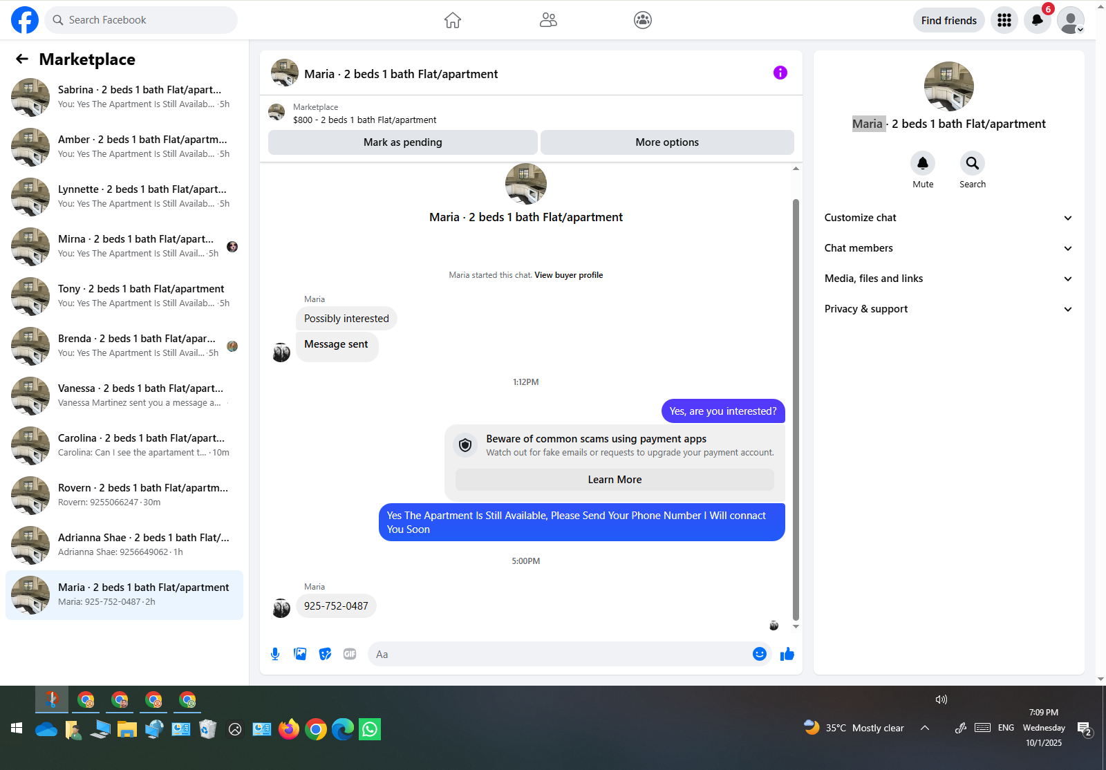Open Lynnette's conversation in the list
This screenshot has width=1106, height=770.
(x=124, y=197)
